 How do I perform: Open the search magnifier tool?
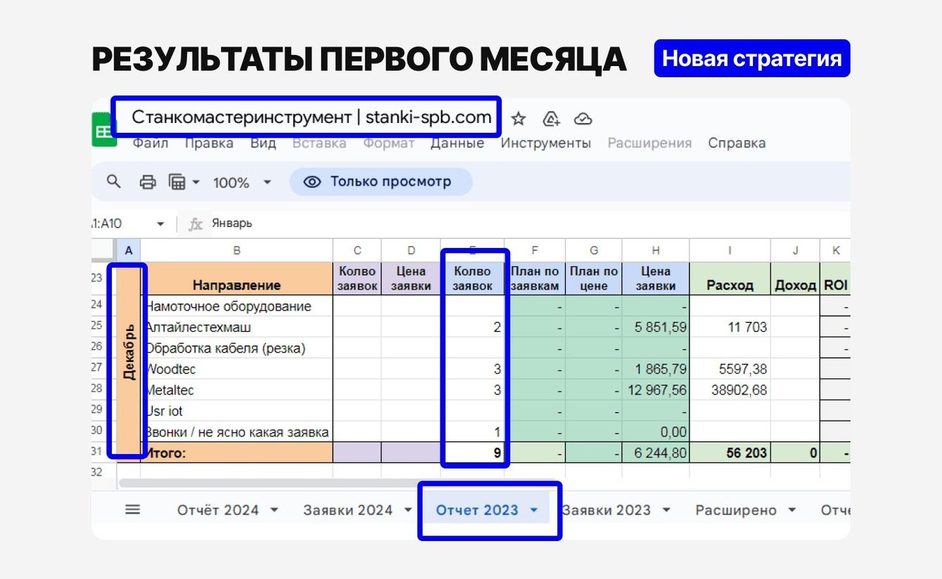click(x=114, y=182)
